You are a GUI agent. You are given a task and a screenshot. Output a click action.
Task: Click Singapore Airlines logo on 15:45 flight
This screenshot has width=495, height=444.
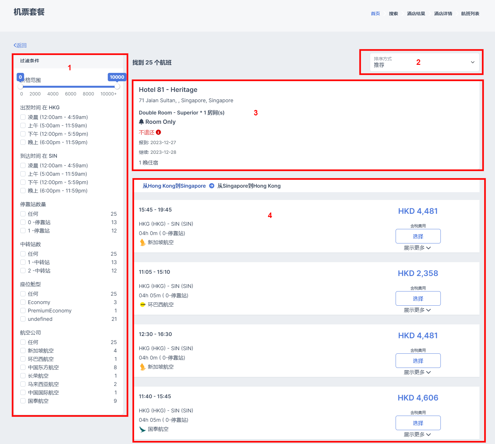tap(143, 242)
